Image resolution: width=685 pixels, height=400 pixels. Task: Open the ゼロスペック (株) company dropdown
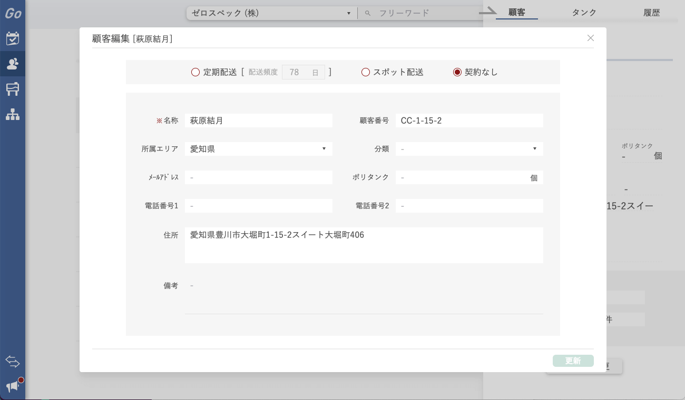pos(271,13)
